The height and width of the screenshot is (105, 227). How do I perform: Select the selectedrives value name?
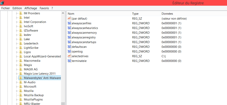pos(80,56)
